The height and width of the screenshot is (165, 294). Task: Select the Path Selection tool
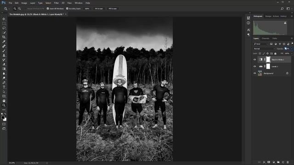coord(4,92)
